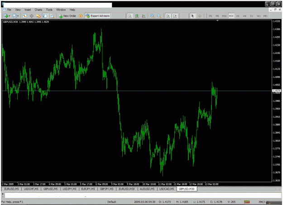This screenshot has height=205, width=283.
Task: Switch to the EURUSD,M5 chart tab
Action: point(11,189)
